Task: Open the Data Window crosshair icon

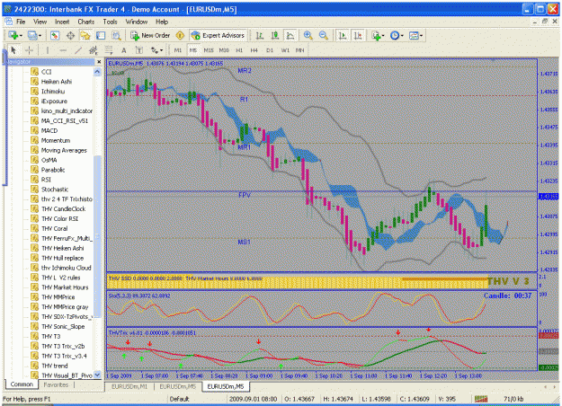Action: pyautogui.click(x=71, y=35)
